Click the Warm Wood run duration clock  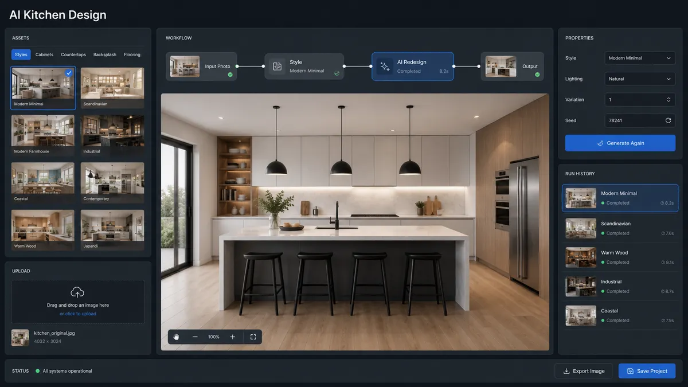click(x=663, y=263)
